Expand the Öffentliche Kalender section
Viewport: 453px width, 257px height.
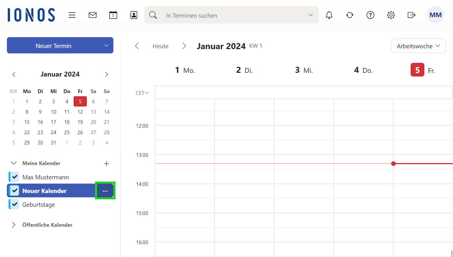(x=14, y=225)
